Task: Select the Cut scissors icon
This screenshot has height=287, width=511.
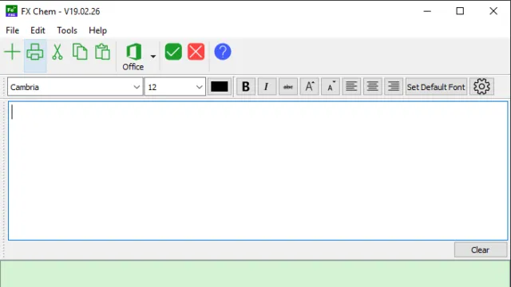Action: coord(57,52)
